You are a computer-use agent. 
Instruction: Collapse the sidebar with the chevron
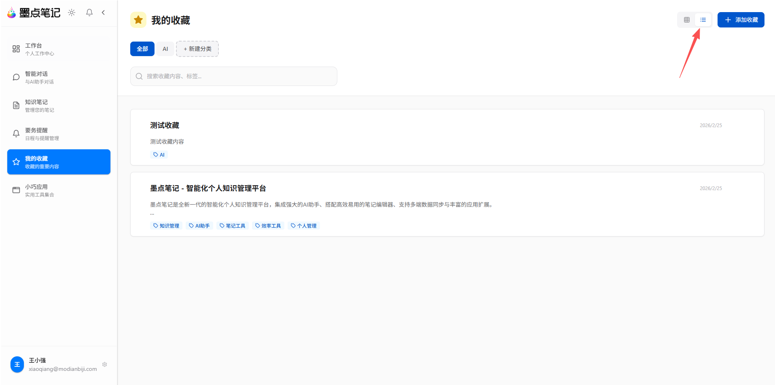pos(103,13)
